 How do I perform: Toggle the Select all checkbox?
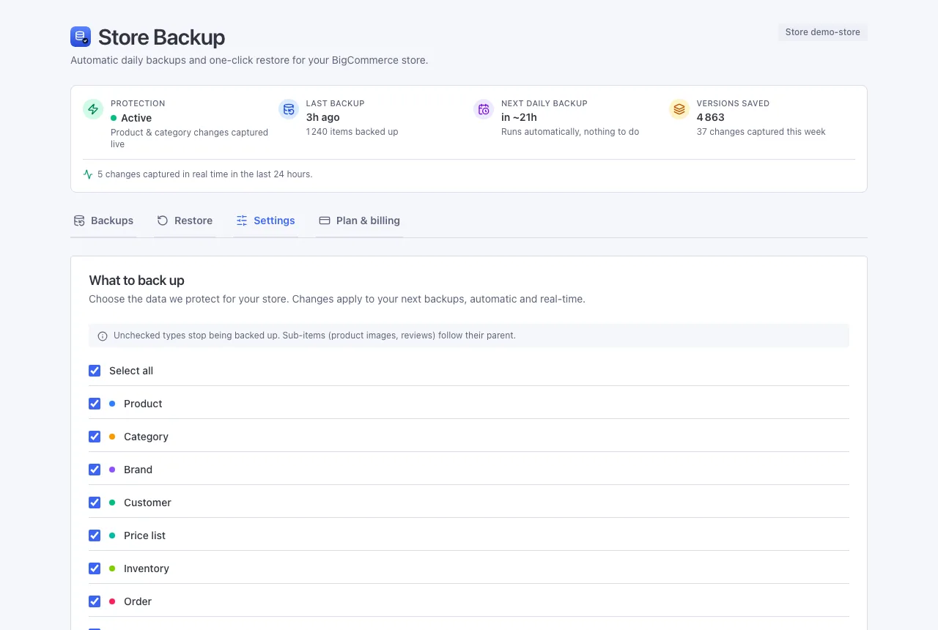point(95,371)
